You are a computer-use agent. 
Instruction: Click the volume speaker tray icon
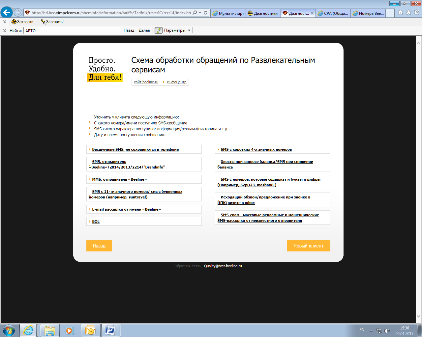pyautogui.click(x=387, y=331)
